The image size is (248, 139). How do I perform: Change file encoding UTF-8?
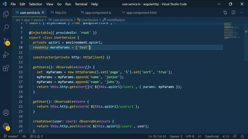190,136
